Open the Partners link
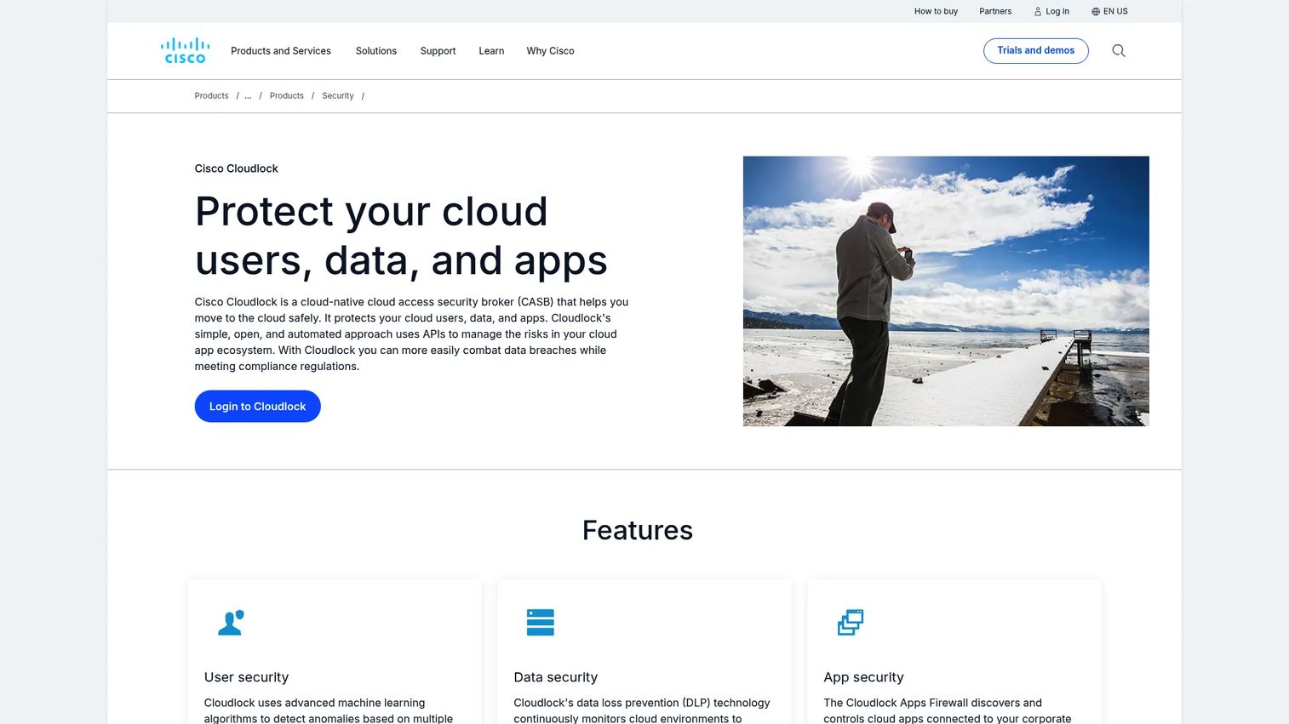Viewport: 1289px width, 724px height. pyautogui.click(x=995, y=11)
